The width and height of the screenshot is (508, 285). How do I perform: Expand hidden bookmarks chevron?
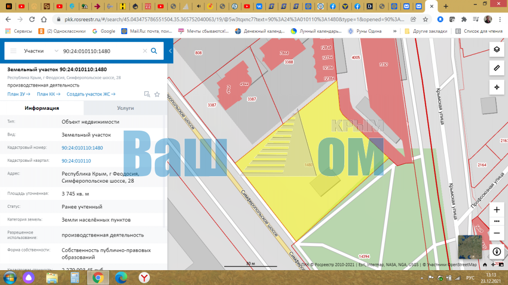[394, 31]
